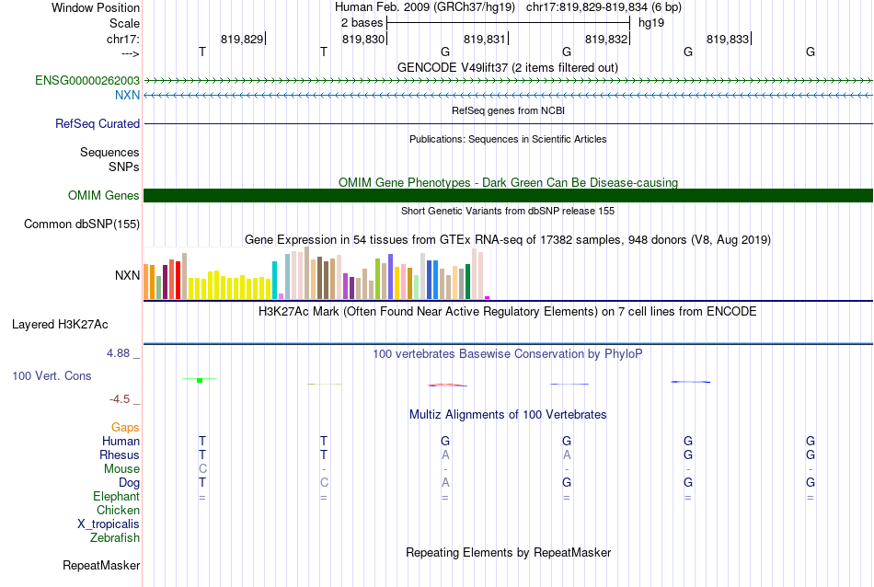Viewport: 874px width, 587px height.
Task: Click the Sequences track label
Action: [109, 152]
